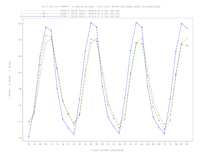The height and width of the screenshot is (157, 204).
Task: Click x-axis tick label 57
Action: [x=136, y=144]
